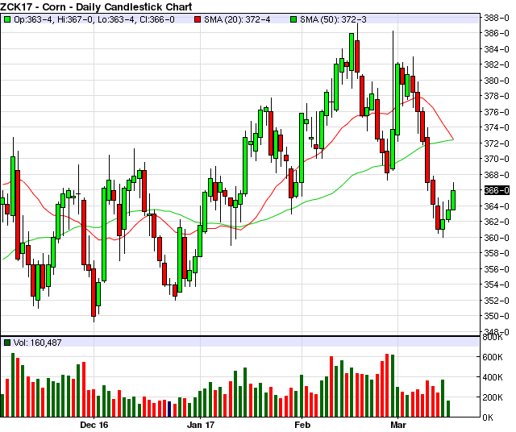Click the 360-0 price axis label
Image resolution: width=516 pixels, height=432 pixels.
click(497, 238)
